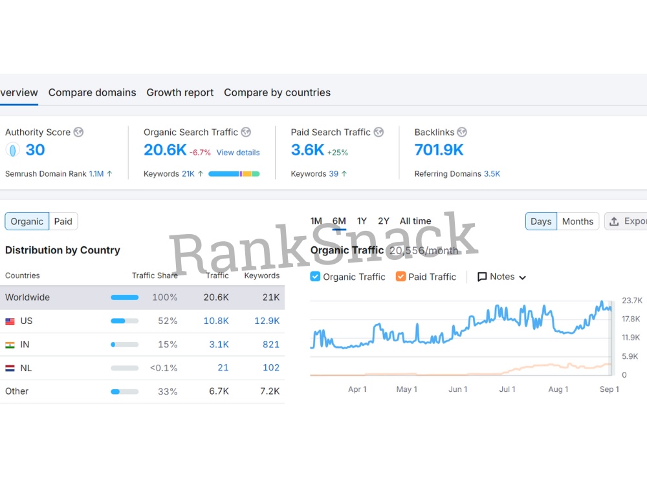The height and width of the screenshot is (485, 647).
Task: Click NL keywords value 102
Action: pos(271,367)
